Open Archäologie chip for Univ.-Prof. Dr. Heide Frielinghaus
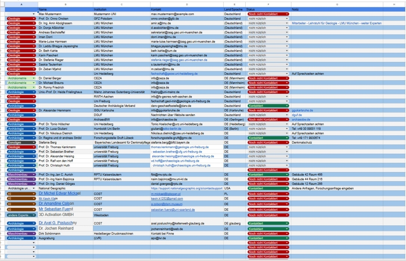Image resolution: width=406 pixels, height=261 pixels. [21, 92]
